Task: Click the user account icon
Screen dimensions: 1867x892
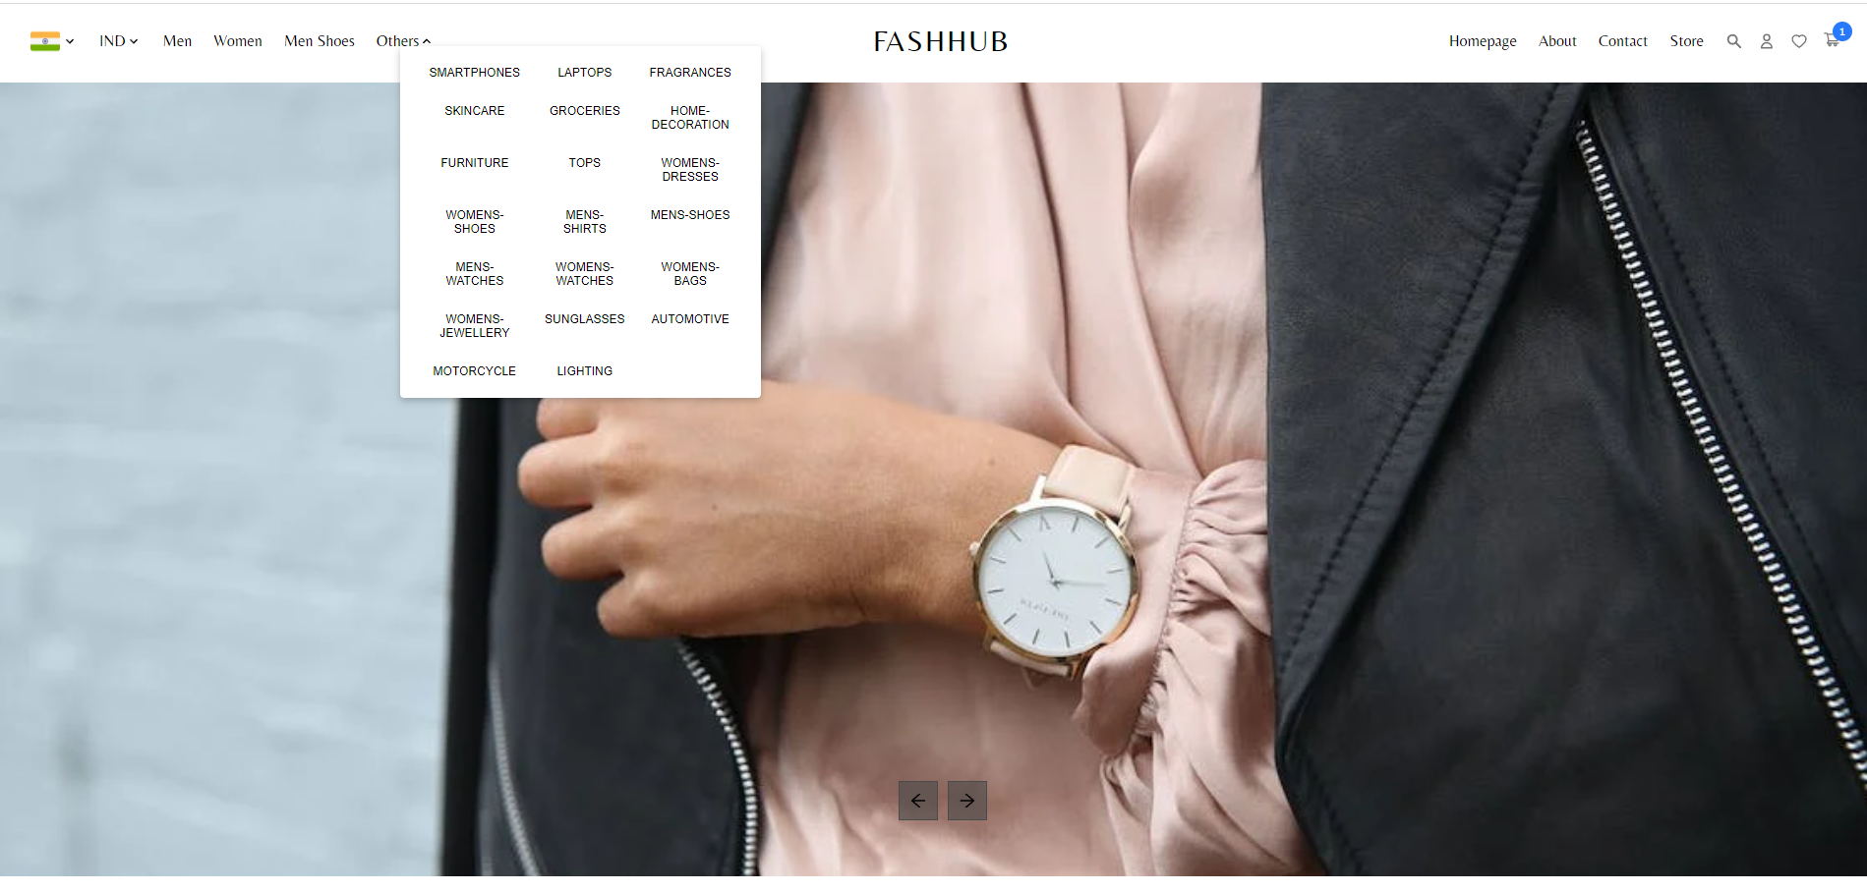Action: coord(1766,41)
